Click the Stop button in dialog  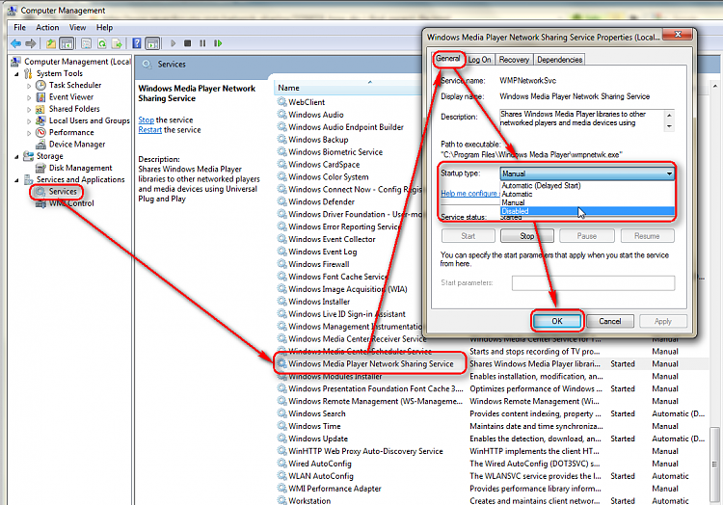pyautogui.click(x=527, y=236)
